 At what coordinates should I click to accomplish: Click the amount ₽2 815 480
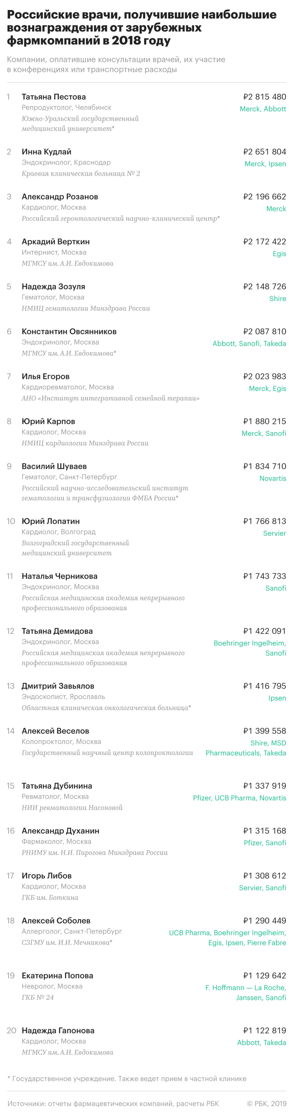tap(264, 97)
